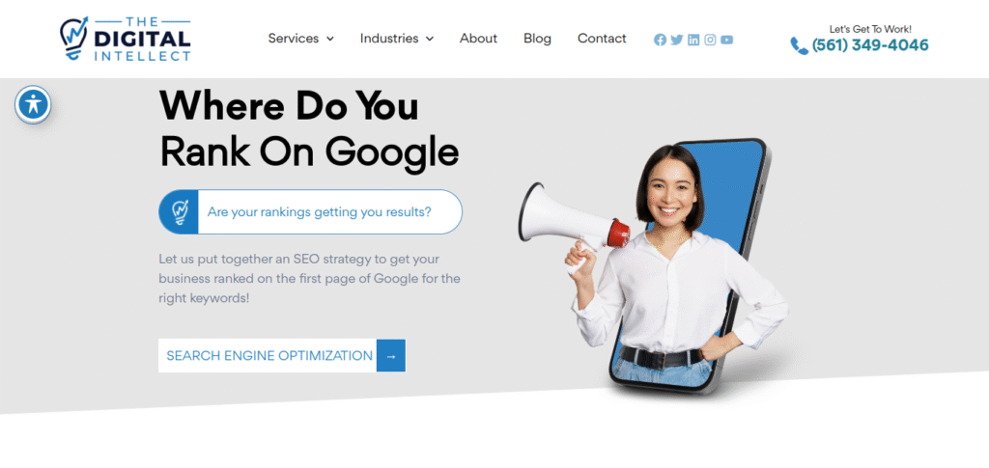This screenshot has height=468, width=989.
Task: Click the chevron next to Services
Action: coord(329,39)
